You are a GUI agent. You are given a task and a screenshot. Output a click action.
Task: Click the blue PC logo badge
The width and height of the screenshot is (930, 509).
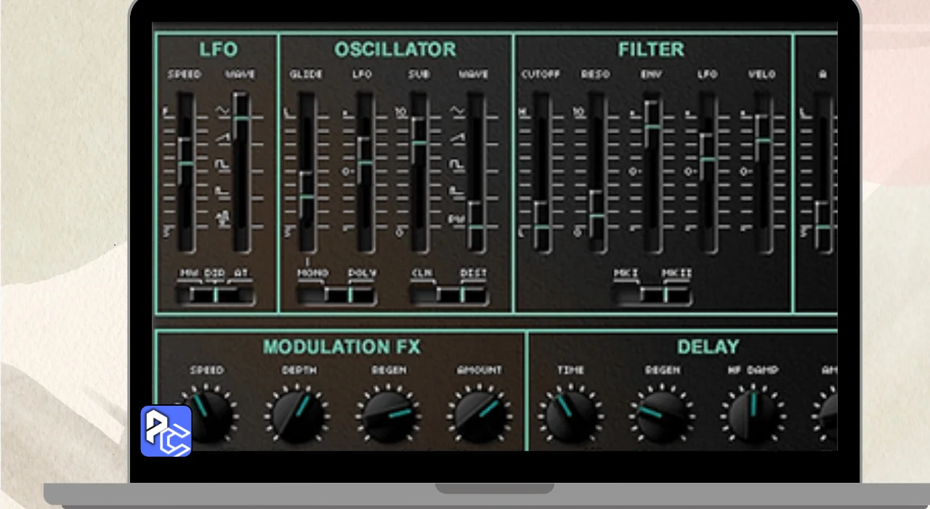coord(166,430)
